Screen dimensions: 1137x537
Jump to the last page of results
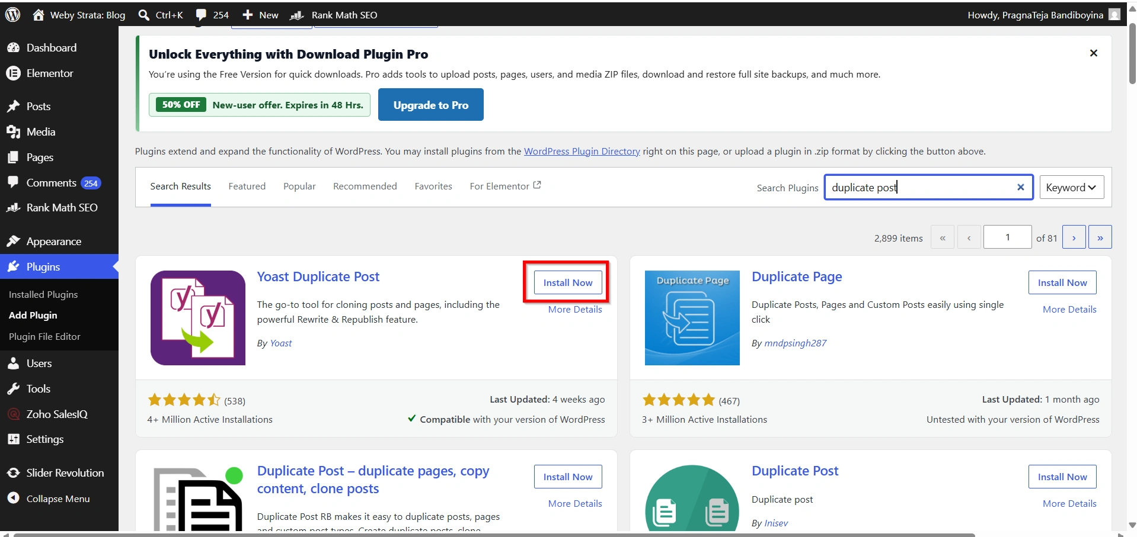coord(1100,237)
